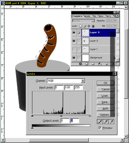Select the black point eyedropper in Levels

[x=100, y=121]
